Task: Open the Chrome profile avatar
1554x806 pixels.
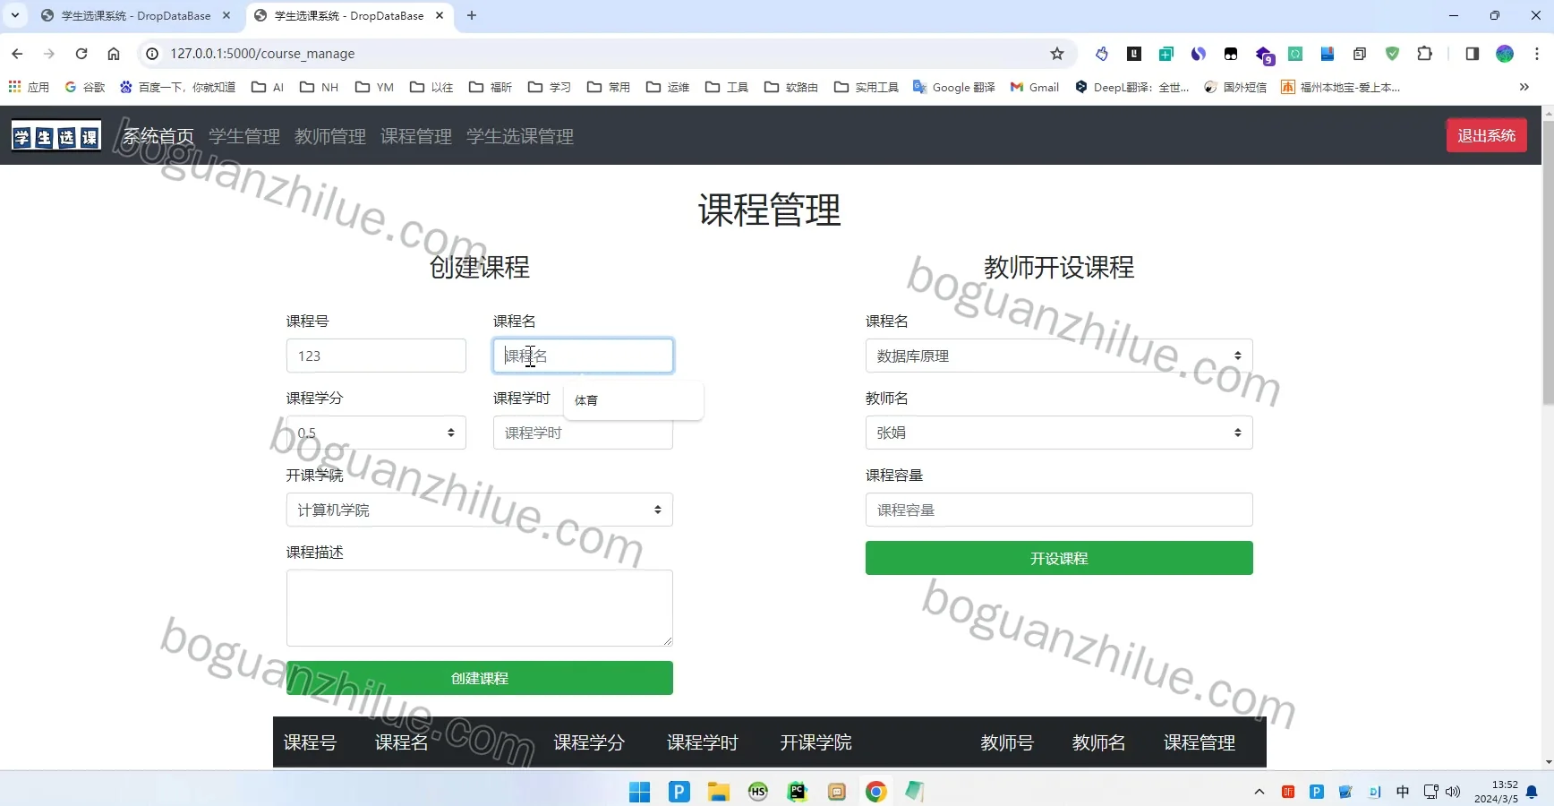Action: click(x=1505, y=54)
